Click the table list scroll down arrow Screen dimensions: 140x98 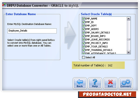[x=129, y=52]
